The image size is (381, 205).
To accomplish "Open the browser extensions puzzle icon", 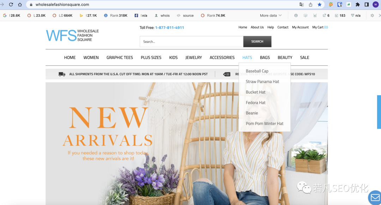I will tap(358, 4).
